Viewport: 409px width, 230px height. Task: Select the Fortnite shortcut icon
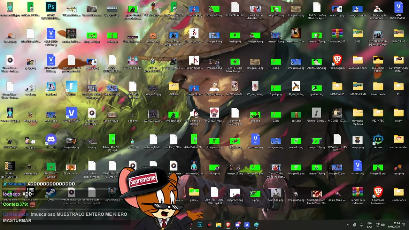point(71,88)
